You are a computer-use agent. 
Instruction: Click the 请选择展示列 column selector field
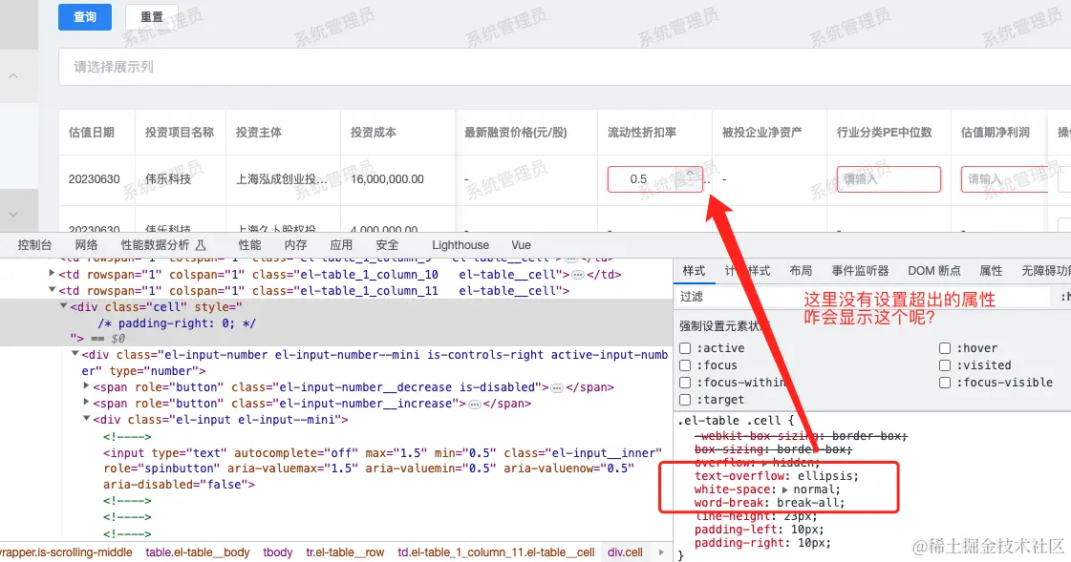click(565, 67)
